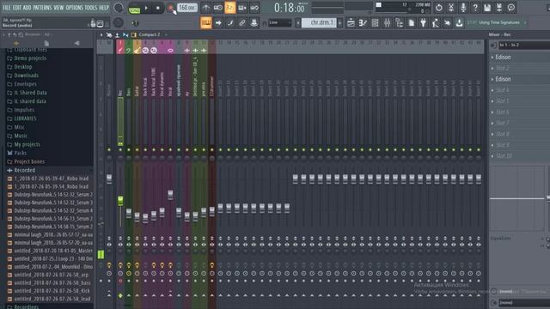550x309 pixels.
Task: Open the Piano roll window icon
Action: (x=363, y=23)
